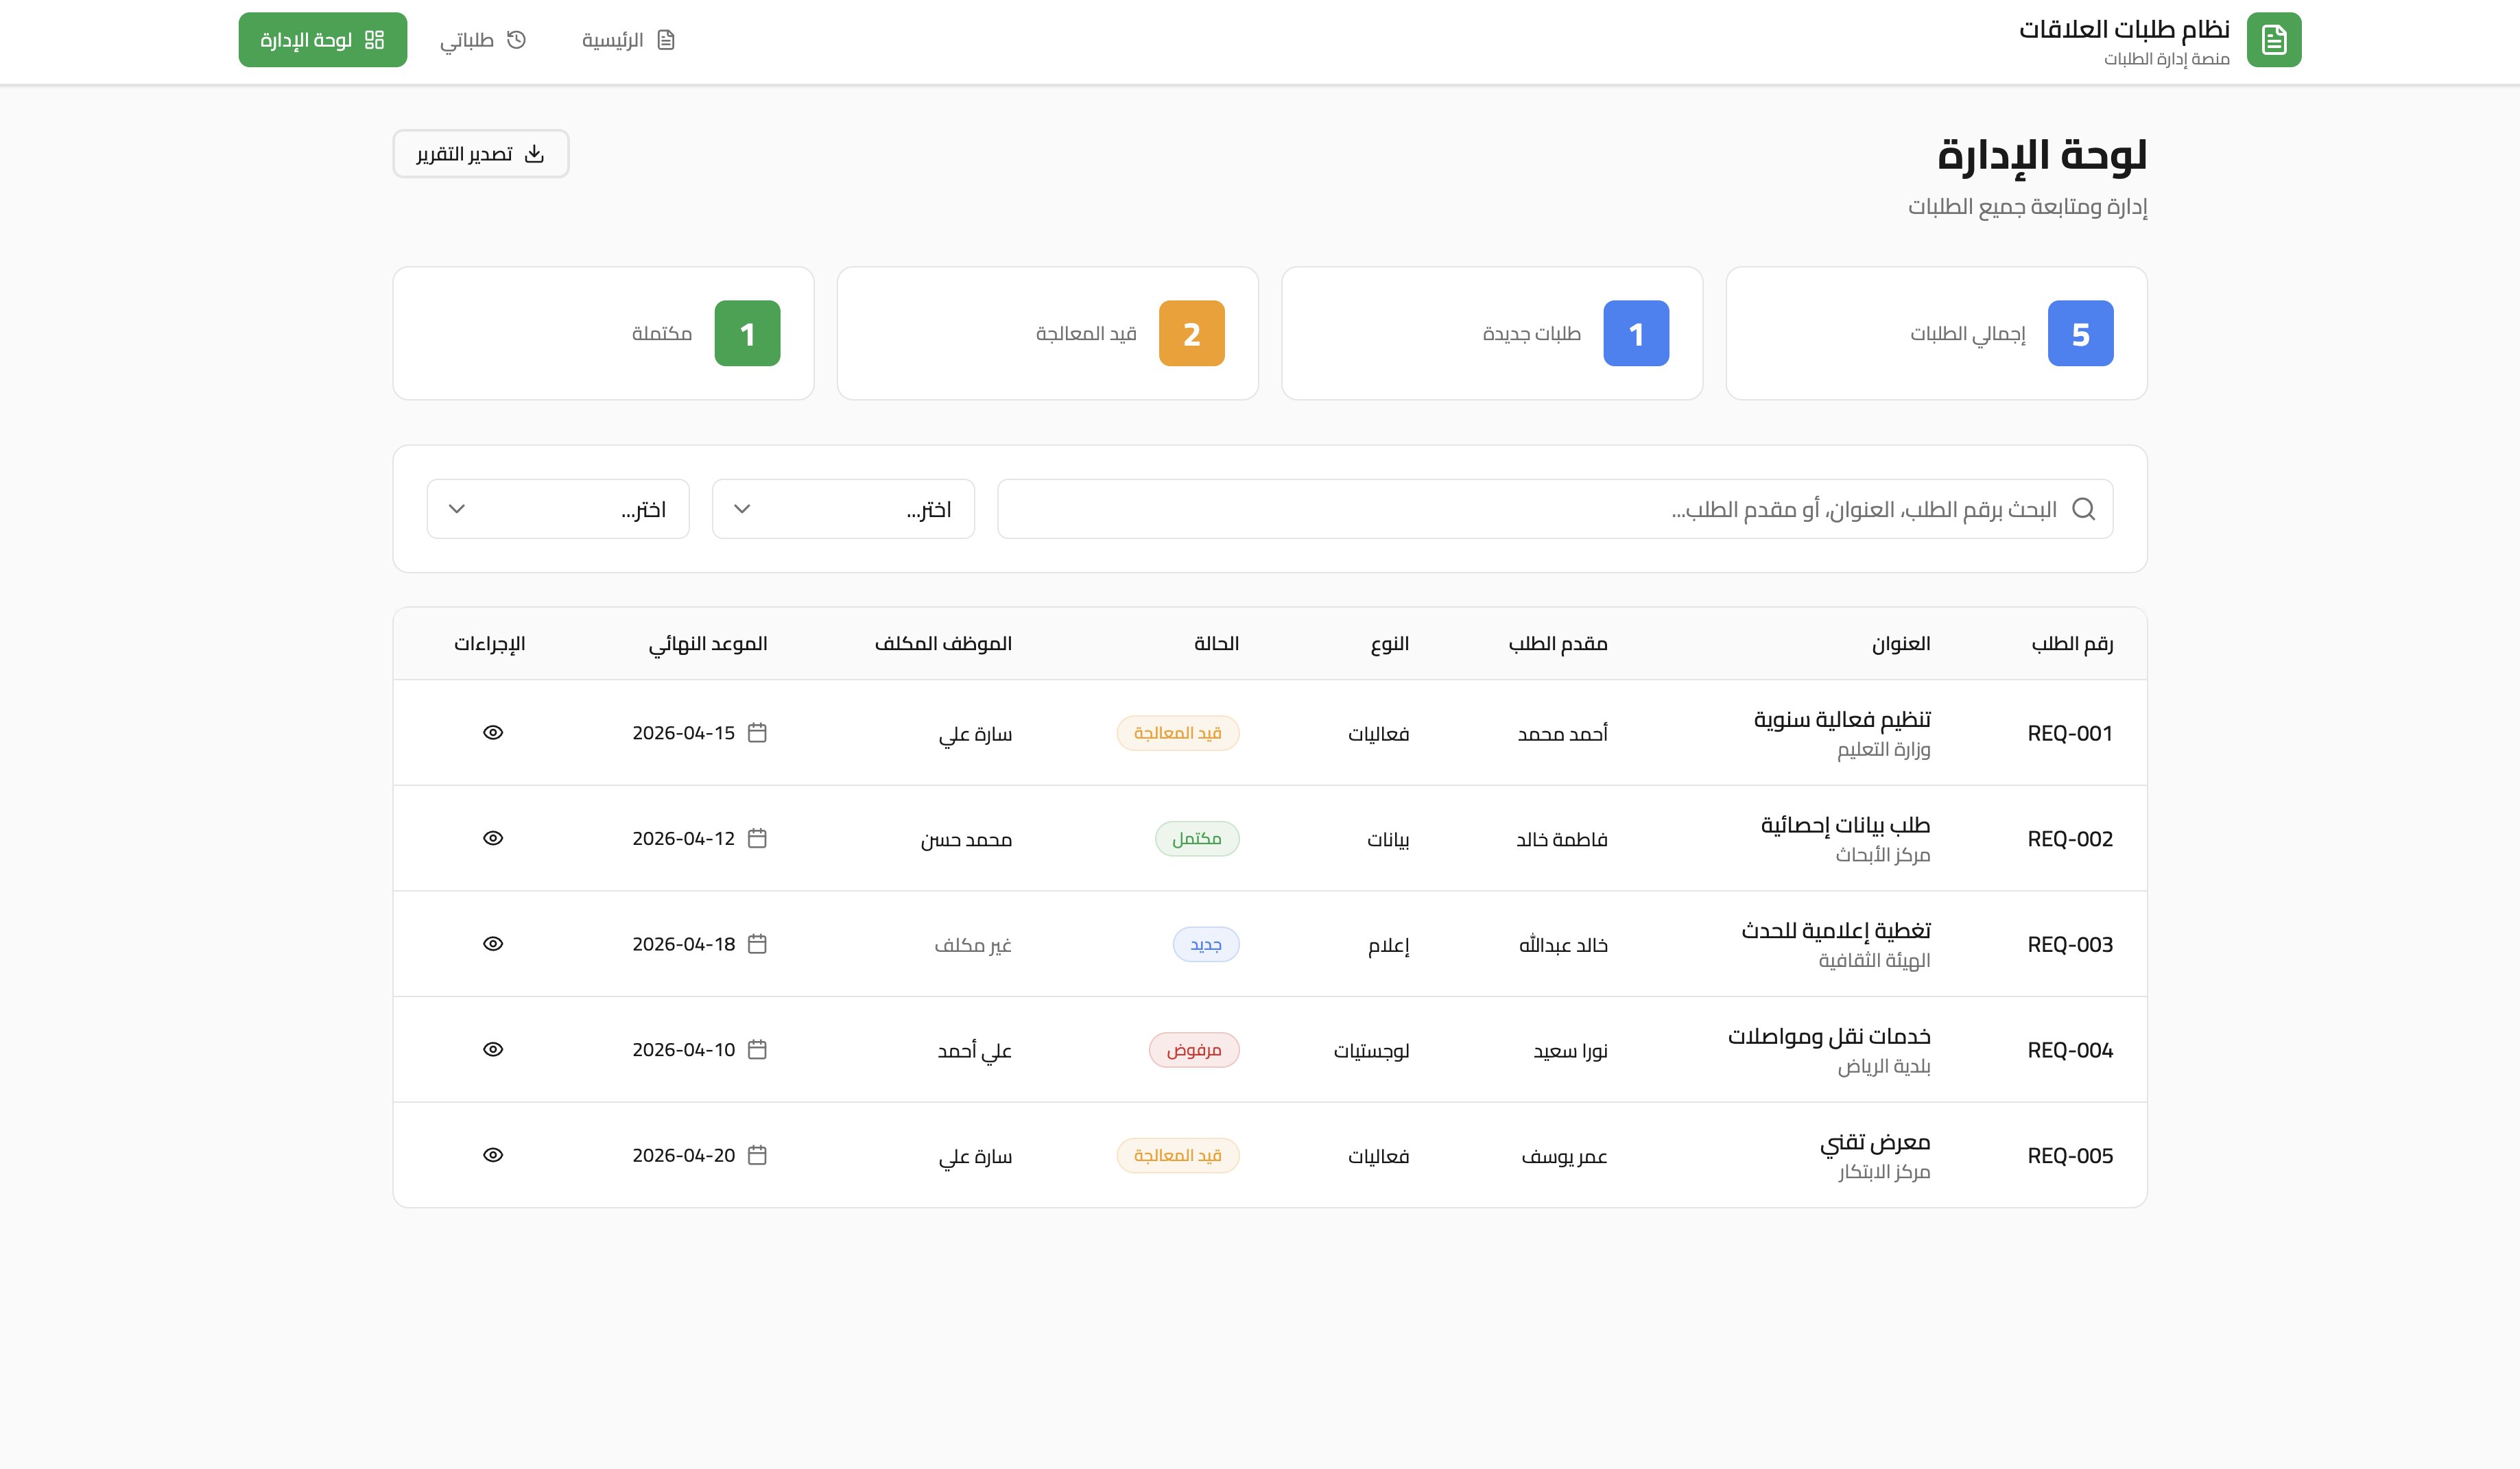Screen dimensions: 2520x1469
Task: Click the eye icon for REQ-001
Action: (x=492, y=733)
